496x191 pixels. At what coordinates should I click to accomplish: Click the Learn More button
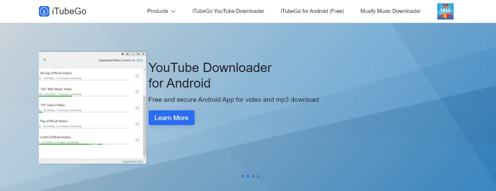[171, 118]
